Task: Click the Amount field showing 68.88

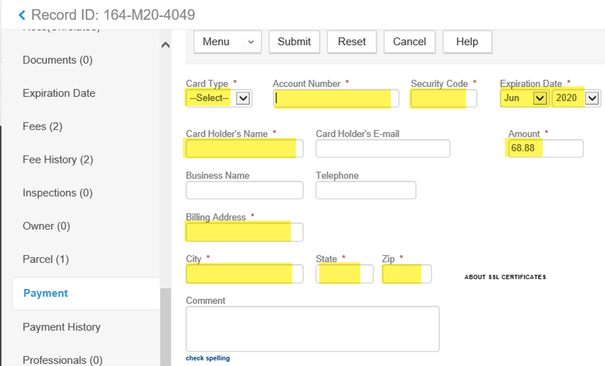Action: click(545, 148)
